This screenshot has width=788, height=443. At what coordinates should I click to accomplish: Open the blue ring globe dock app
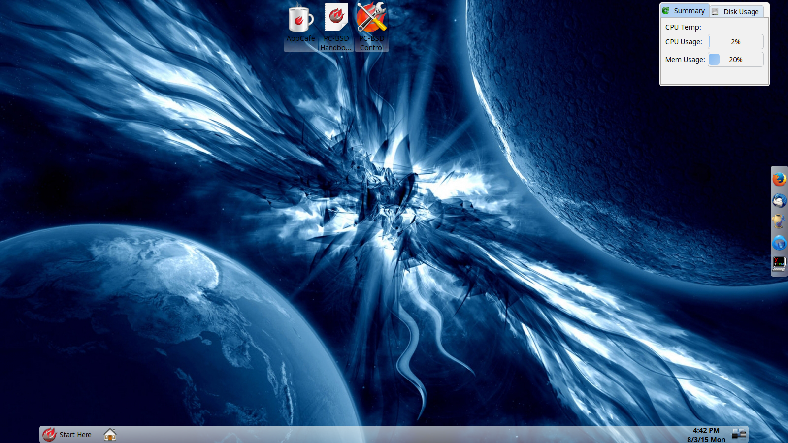pos(779,243)
